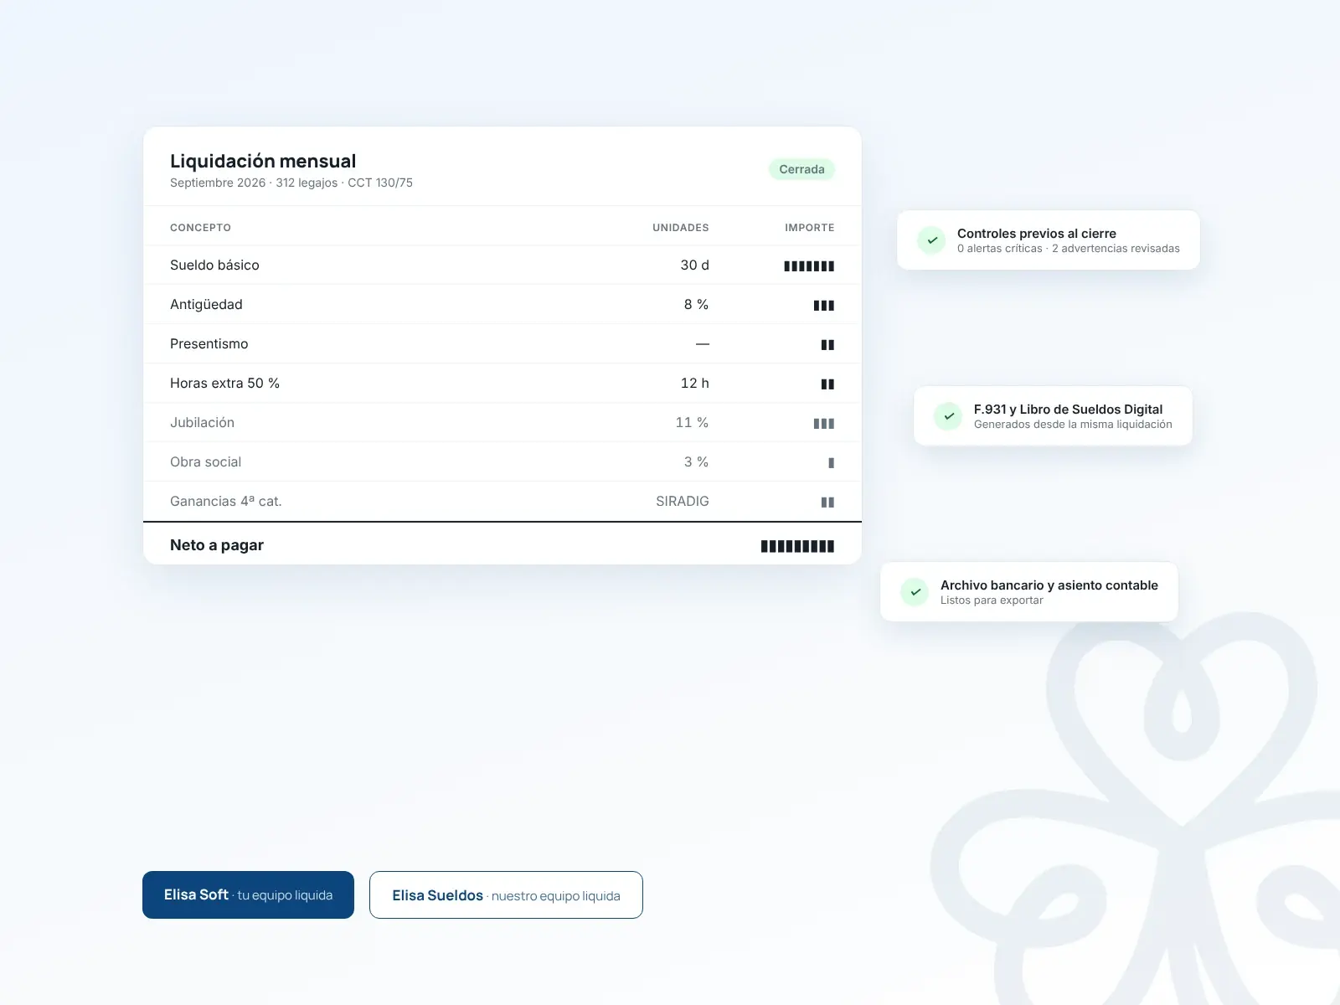Open the F.931 y Libro de Sueldos Digital title
The height and width of the screenshot is (1005, 1340).
click(1068, 410)
